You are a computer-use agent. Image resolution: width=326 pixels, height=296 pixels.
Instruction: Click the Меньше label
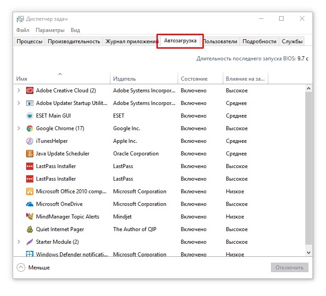pyautogui.click(x=39, y=268)
